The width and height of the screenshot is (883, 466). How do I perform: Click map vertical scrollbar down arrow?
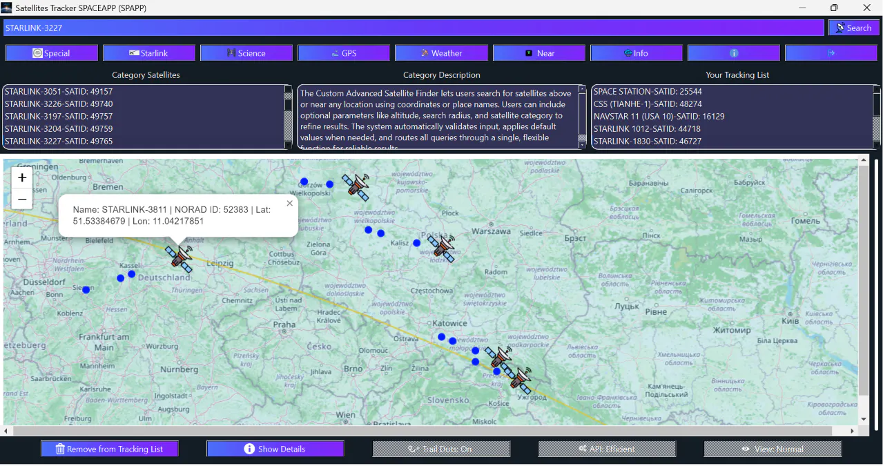pyautogui.click(x=863, y=419)
